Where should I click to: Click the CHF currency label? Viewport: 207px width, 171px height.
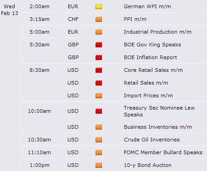(x=73, y=19)
